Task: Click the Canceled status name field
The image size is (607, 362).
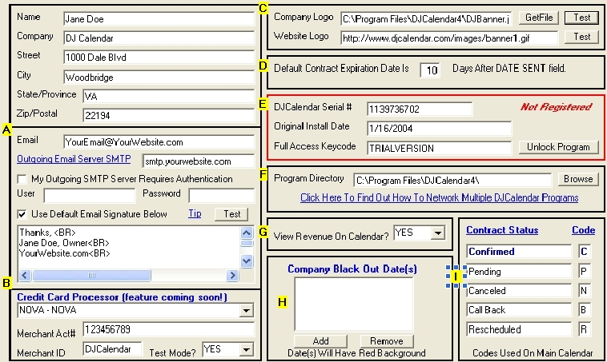Action: 519,291
